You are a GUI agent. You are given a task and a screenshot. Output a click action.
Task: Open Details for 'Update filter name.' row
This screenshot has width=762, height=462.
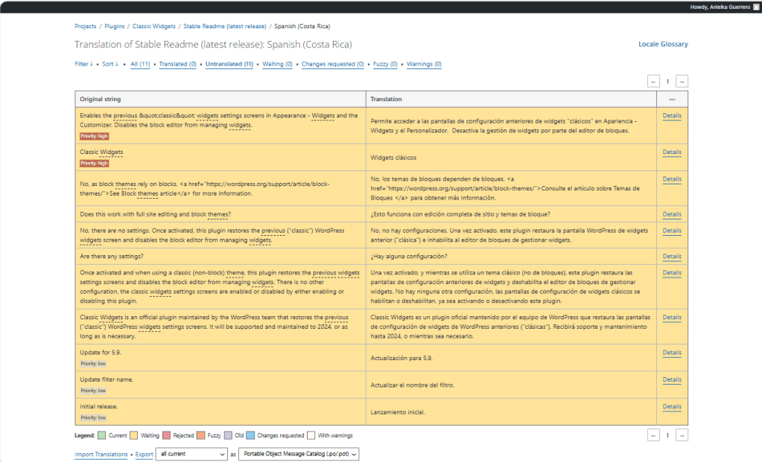[671, 379]
